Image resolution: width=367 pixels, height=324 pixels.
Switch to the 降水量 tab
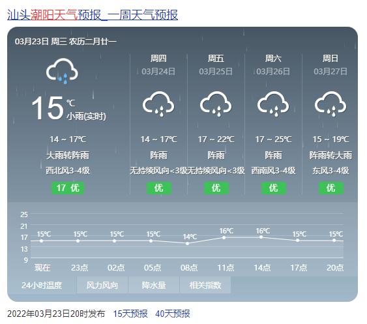point(154,285)
